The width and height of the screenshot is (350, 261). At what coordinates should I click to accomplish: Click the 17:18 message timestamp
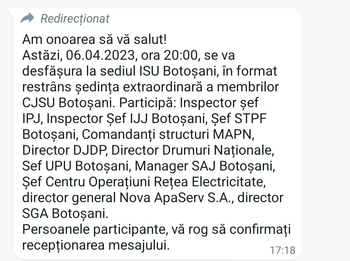(282, 250)
